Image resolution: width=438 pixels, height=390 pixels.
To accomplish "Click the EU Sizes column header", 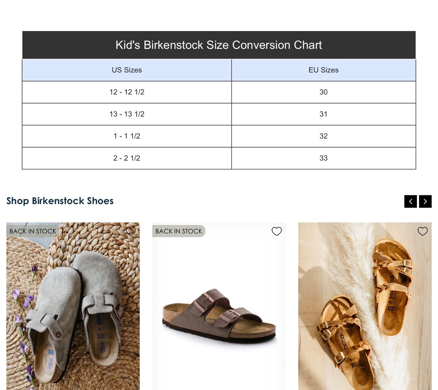I will (x=324, y=70).
